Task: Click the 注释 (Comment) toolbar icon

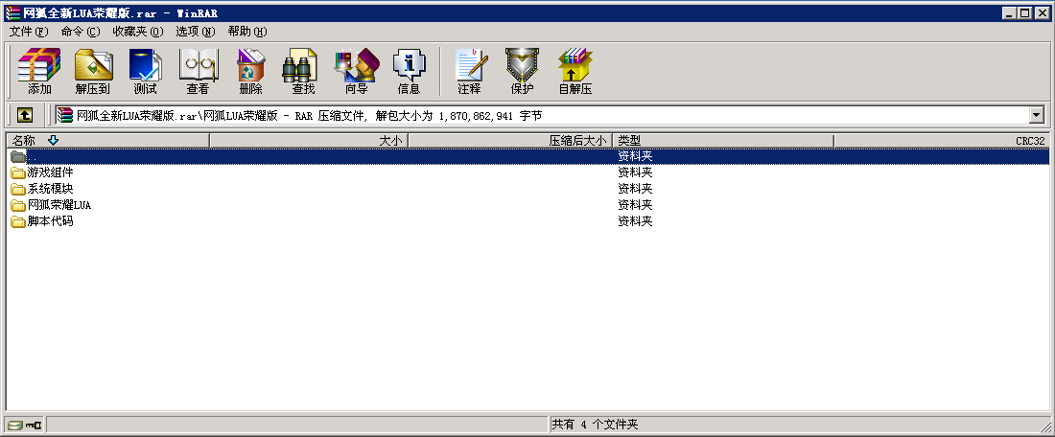Action: (469, 71)
